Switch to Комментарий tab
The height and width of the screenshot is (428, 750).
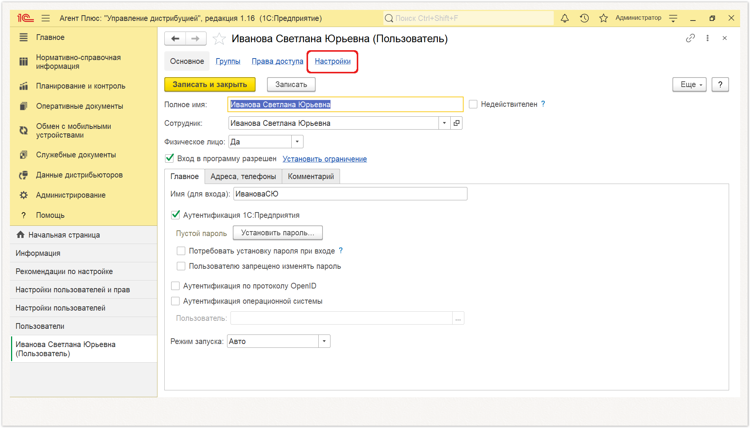311,176
